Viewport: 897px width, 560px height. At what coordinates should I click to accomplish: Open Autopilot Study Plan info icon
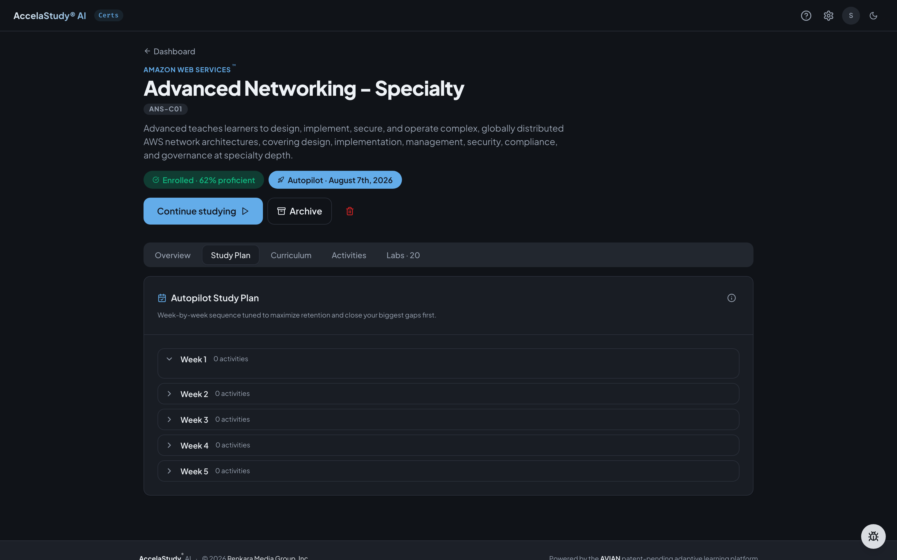[731, 298]
